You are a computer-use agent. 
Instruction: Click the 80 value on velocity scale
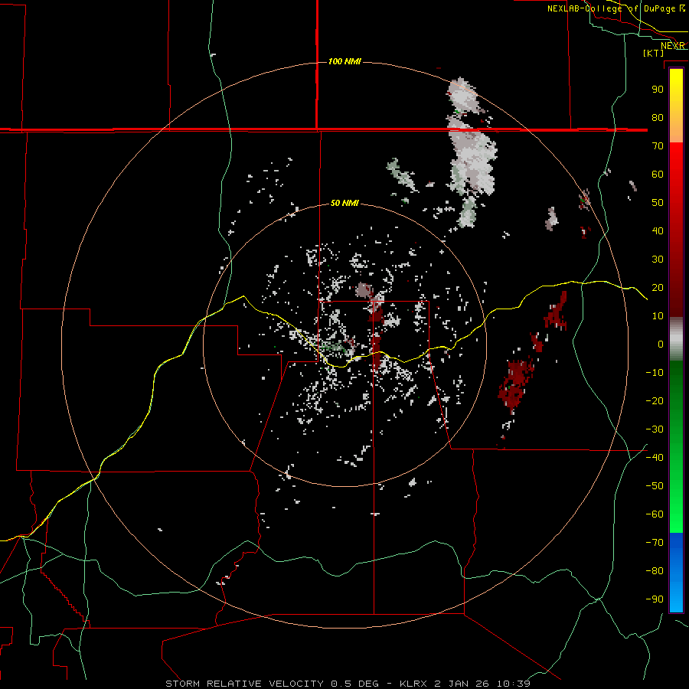658,117
